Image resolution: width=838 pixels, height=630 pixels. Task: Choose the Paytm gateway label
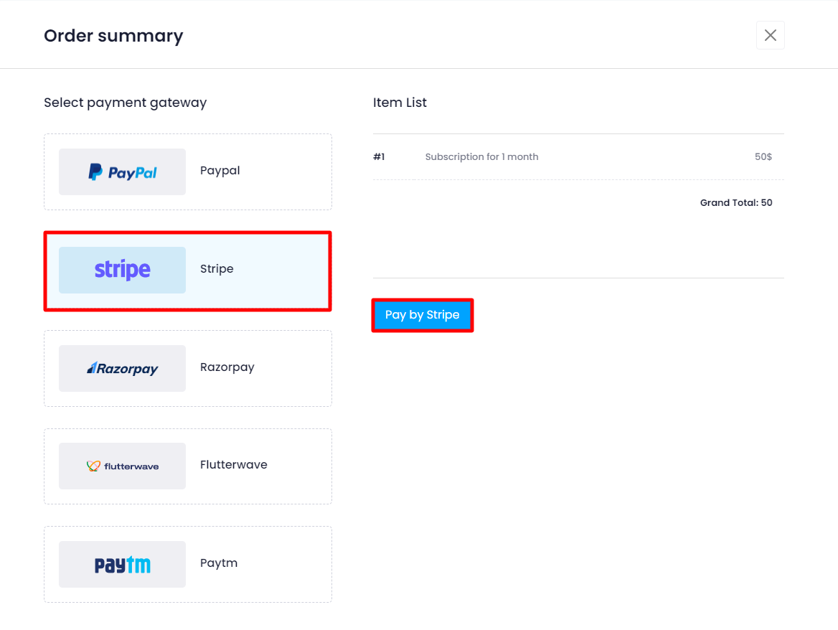[x=218, y=563]
